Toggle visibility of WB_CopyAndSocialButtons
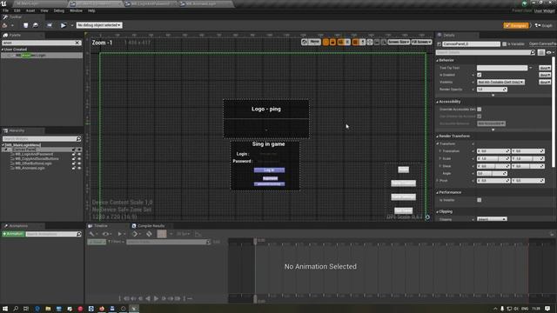The image size is (557, 313). 79,159
